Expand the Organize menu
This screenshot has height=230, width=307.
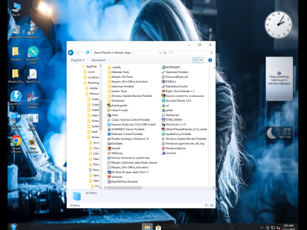coord(78,60)
